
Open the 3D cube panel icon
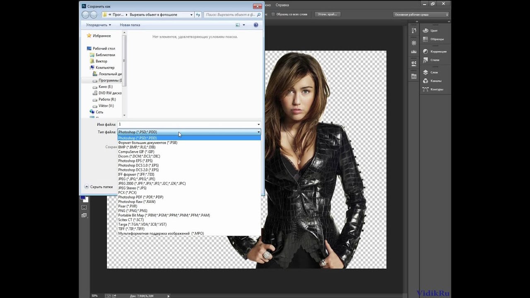click(x=414, y=64)
